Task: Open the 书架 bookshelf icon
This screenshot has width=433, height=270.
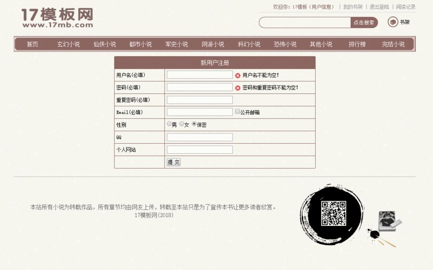Action: coord(393,22)
